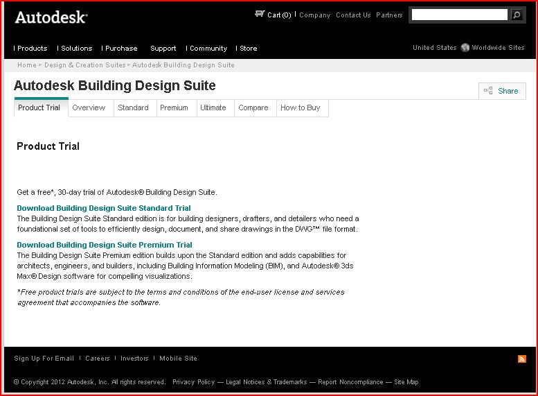Open the Privacy Policy link
Viewport: 538px width, 396px height.
193,382
